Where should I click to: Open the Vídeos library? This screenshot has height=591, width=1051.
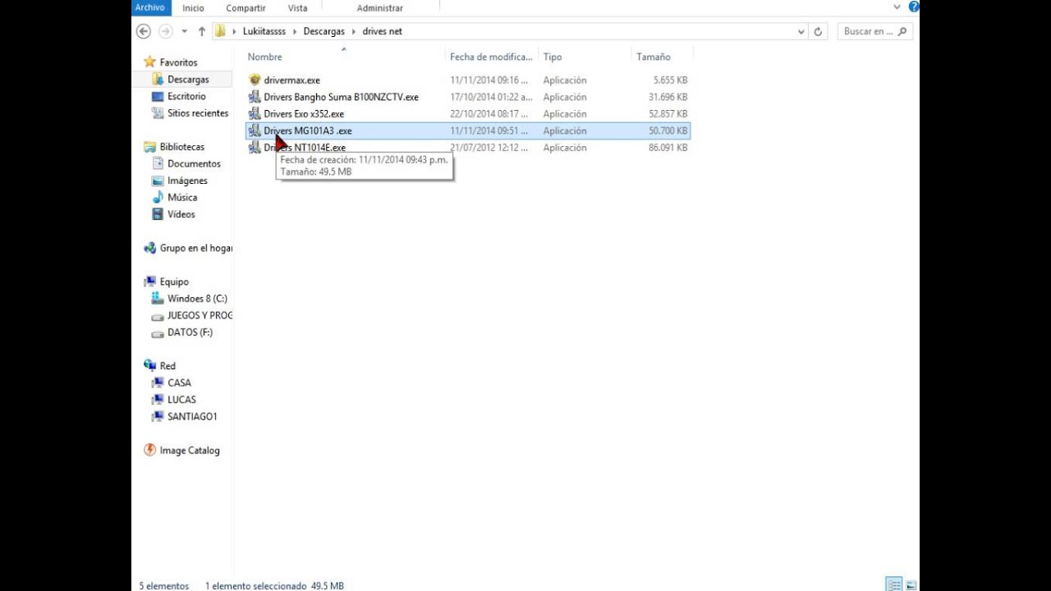[181, 214]
